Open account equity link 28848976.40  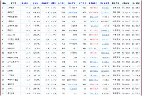pos(73,12)
